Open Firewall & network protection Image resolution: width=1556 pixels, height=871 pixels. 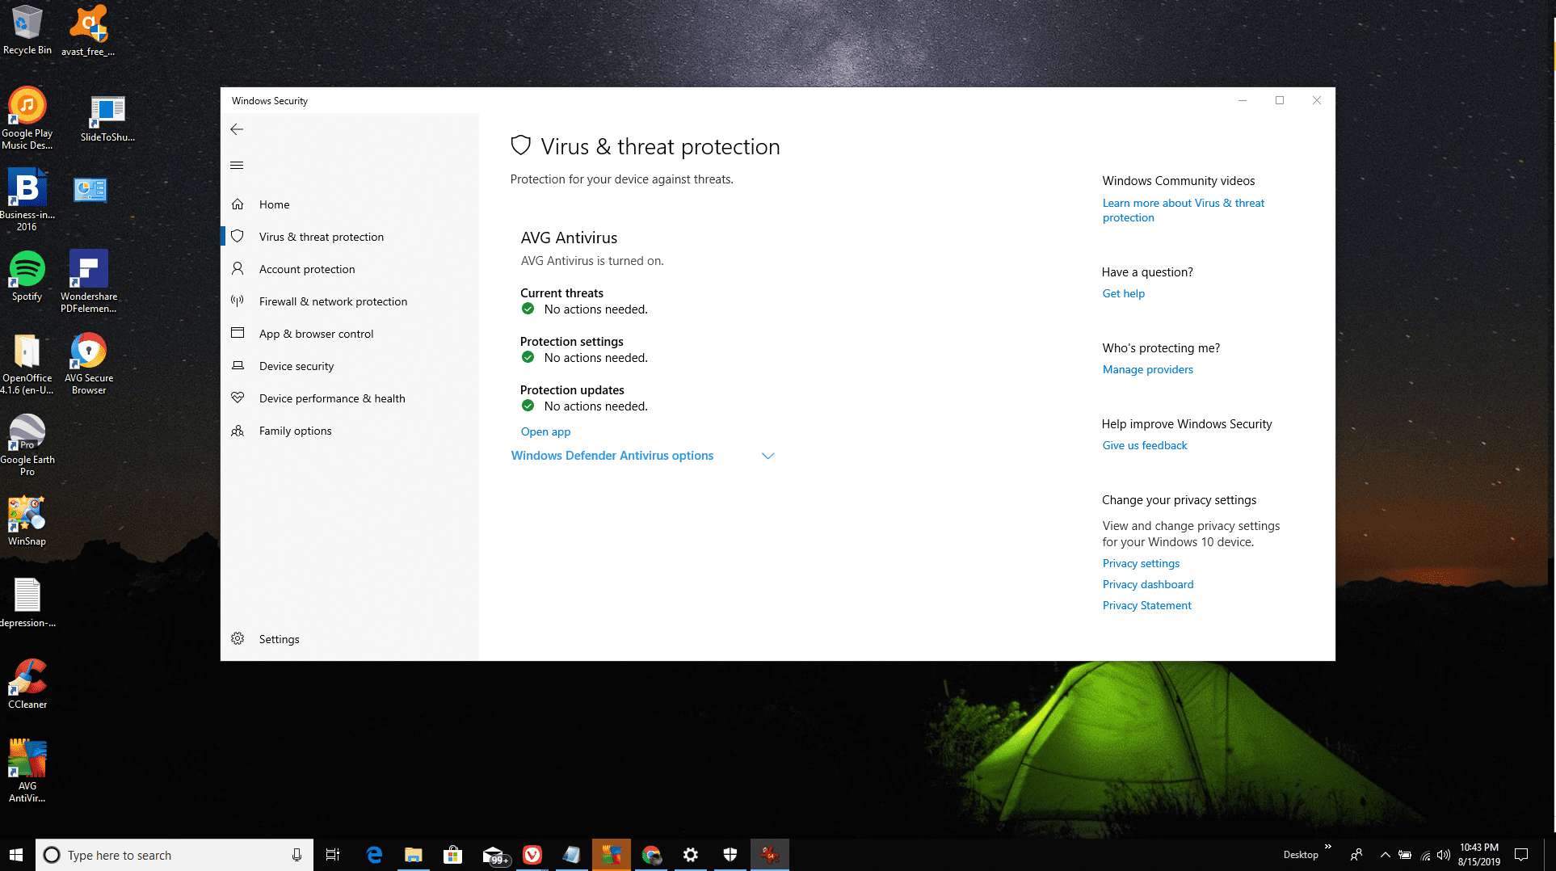(x=350, y=301)
